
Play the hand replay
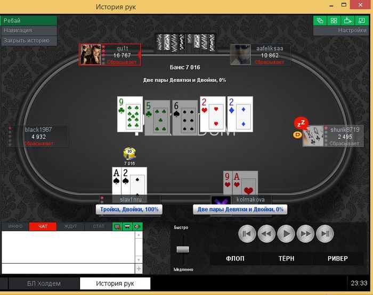point(286,234)
